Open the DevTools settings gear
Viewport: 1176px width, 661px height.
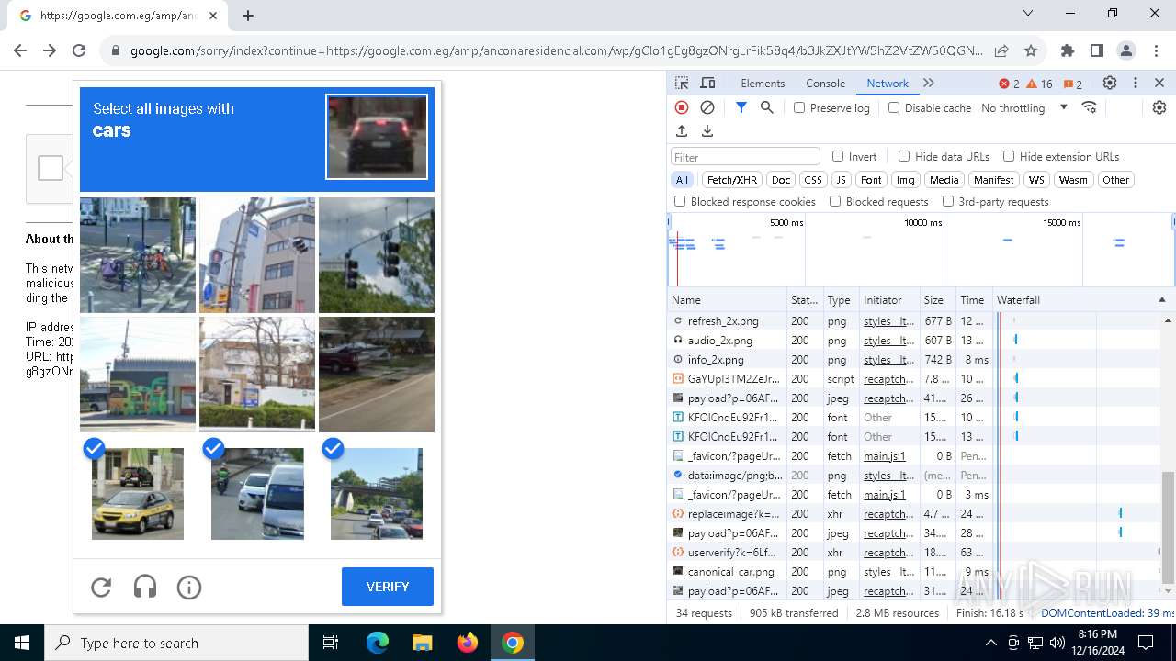1110,83
